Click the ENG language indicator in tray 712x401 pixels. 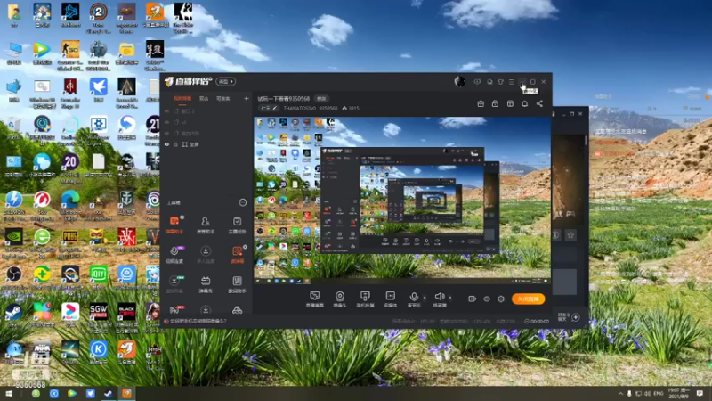[x=659, y=393]
